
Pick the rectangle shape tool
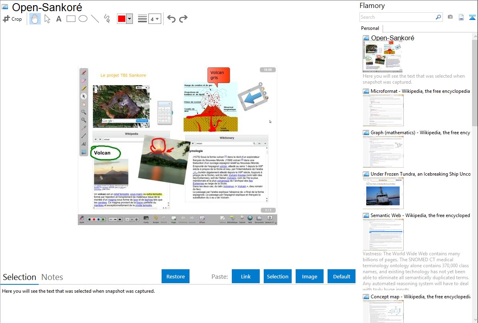[x=71, y=19]
